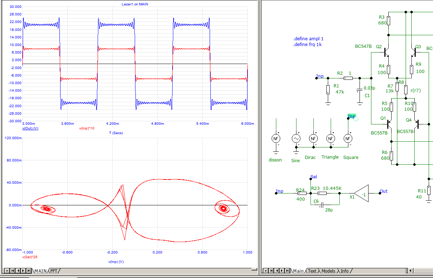
Task: Click the 0.03p value of C1
Action: [369, 88]
